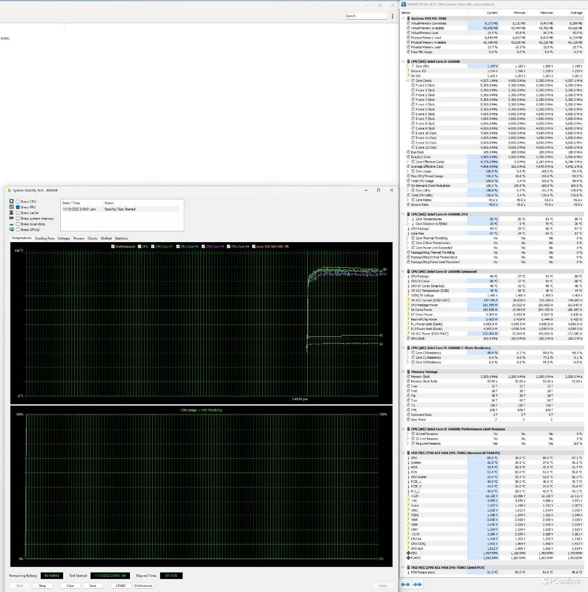Click the Stress GPU(s) monitor icon
The image size is (588, 592).
tap(12, 230)
